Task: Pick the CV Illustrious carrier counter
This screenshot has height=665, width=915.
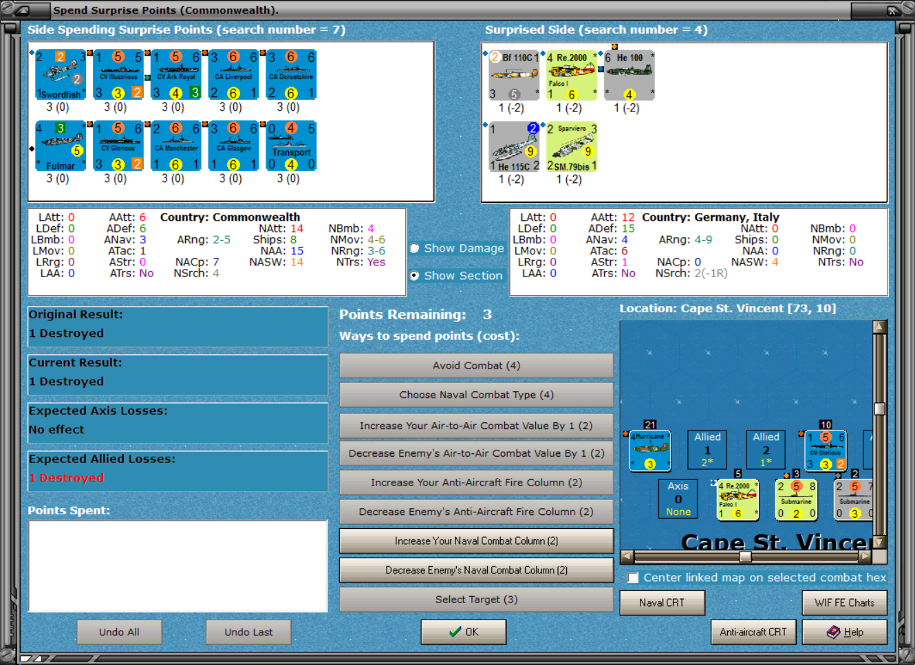Action: pyautogui.click(x=118, y=75)
